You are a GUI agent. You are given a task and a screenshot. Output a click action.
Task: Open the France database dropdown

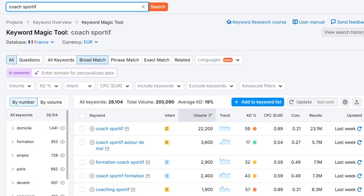(x=41, y=42)
